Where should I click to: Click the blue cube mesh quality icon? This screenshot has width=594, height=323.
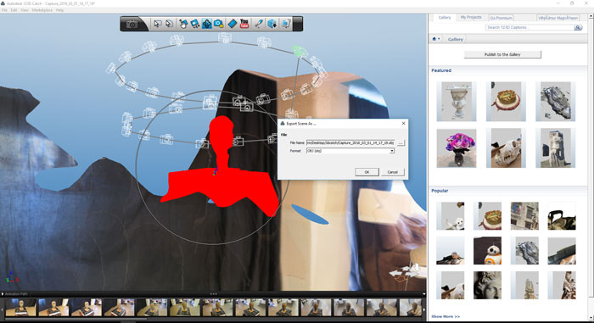[x=272, y=24]
